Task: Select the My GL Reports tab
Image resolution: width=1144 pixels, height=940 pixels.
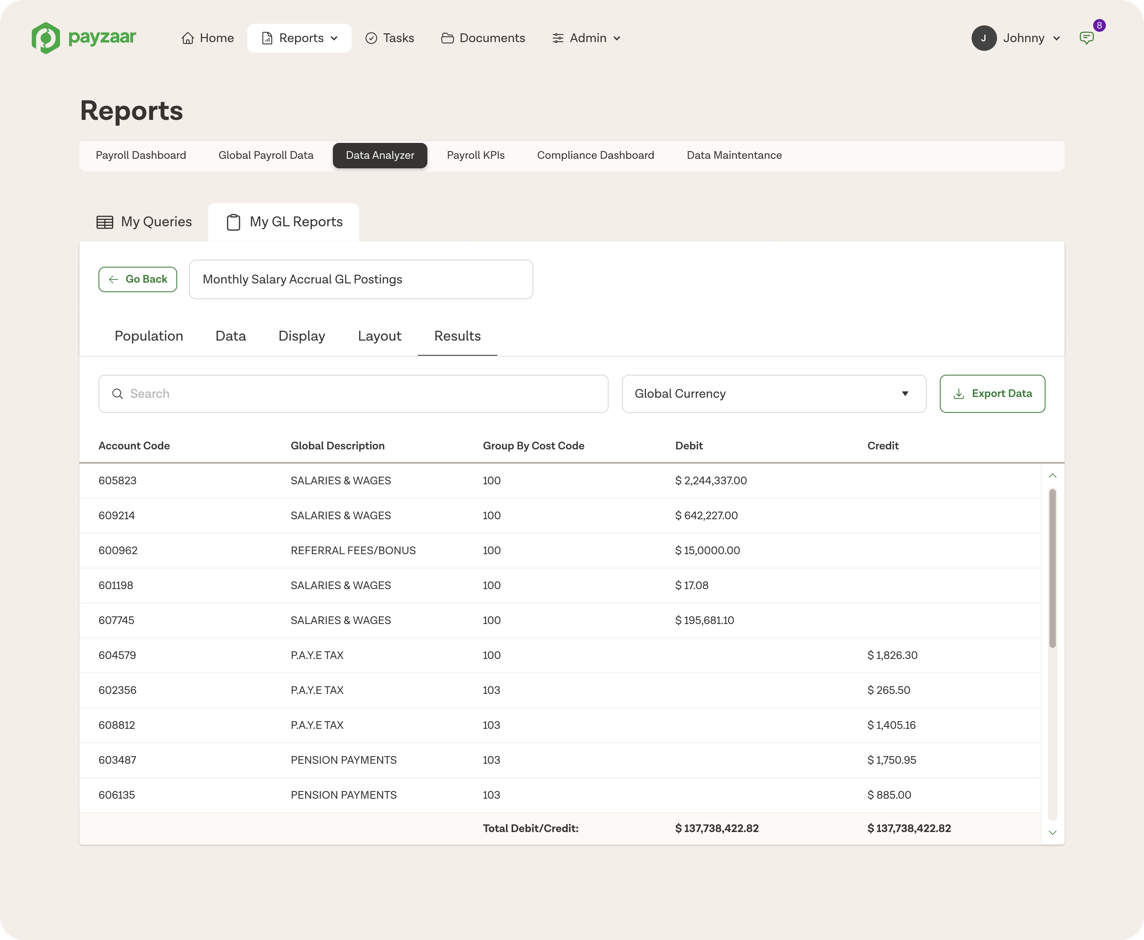Action: point(284,222)
